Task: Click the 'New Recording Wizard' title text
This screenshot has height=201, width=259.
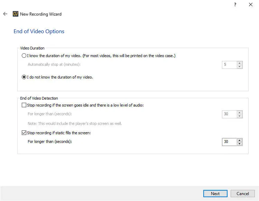Action: point(41,14)
